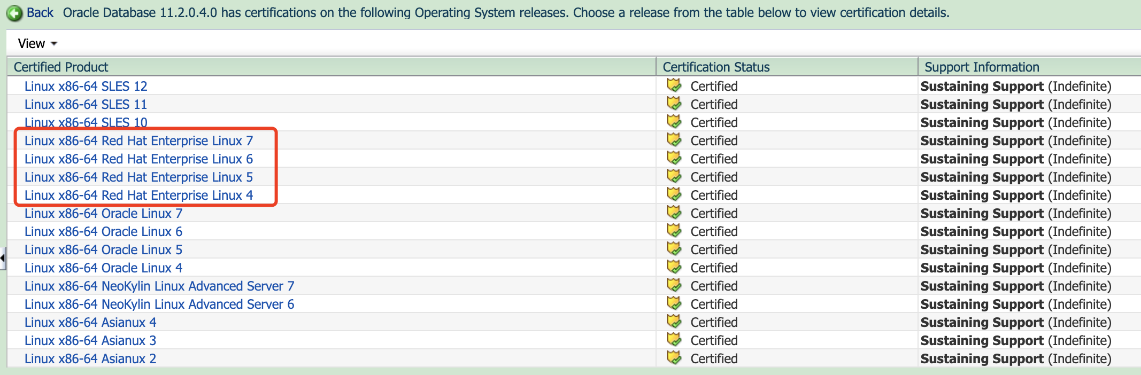
Task: Open Linux x86-64 Oracle Linux 7 link
Action: tap(103, 214)
